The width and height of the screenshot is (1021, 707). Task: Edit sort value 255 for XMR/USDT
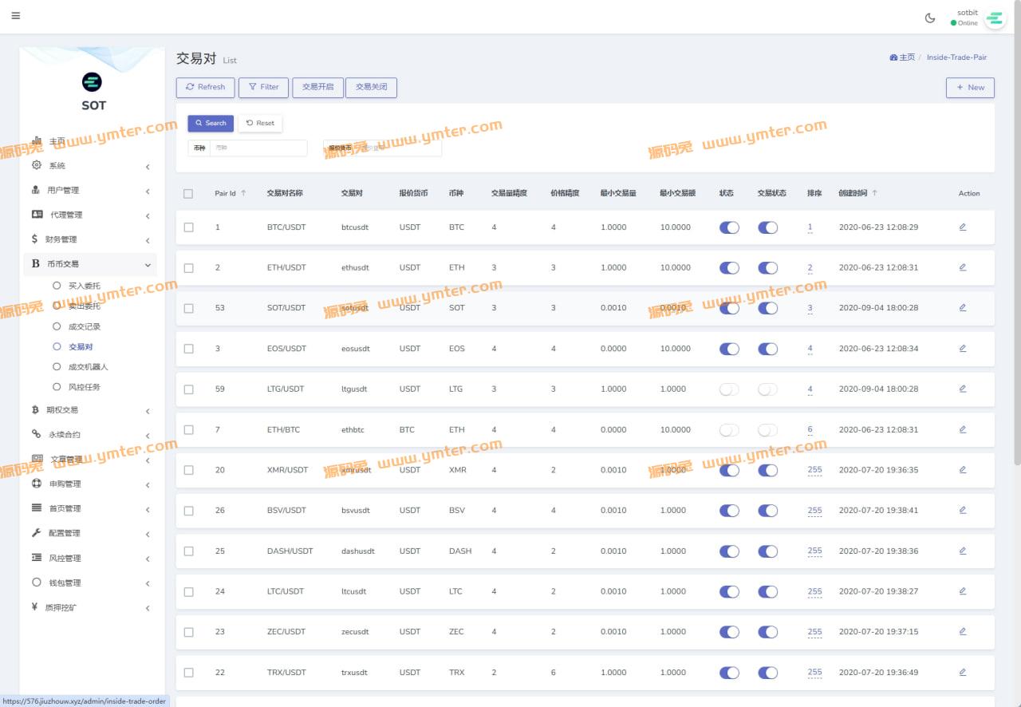[814, 470]
